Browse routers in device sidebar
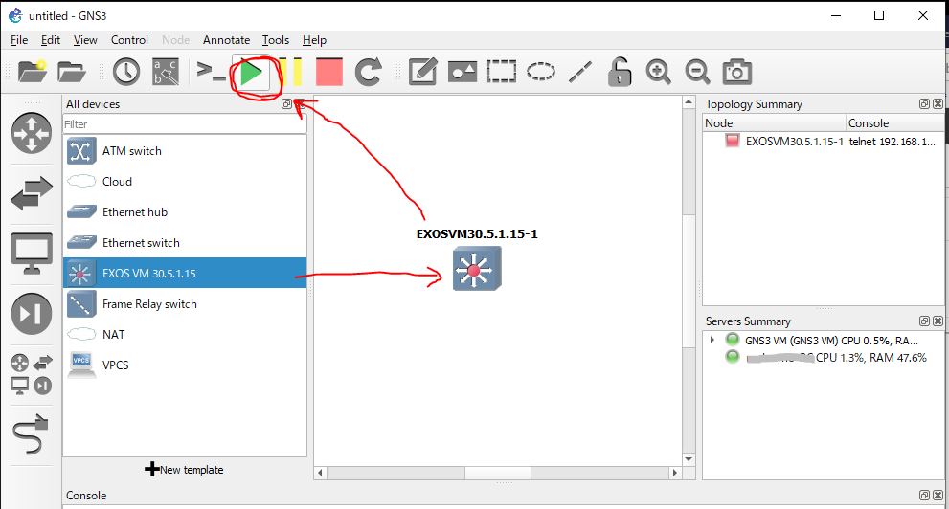The height and width of the screenshot is (509, 949). (32, 133)
